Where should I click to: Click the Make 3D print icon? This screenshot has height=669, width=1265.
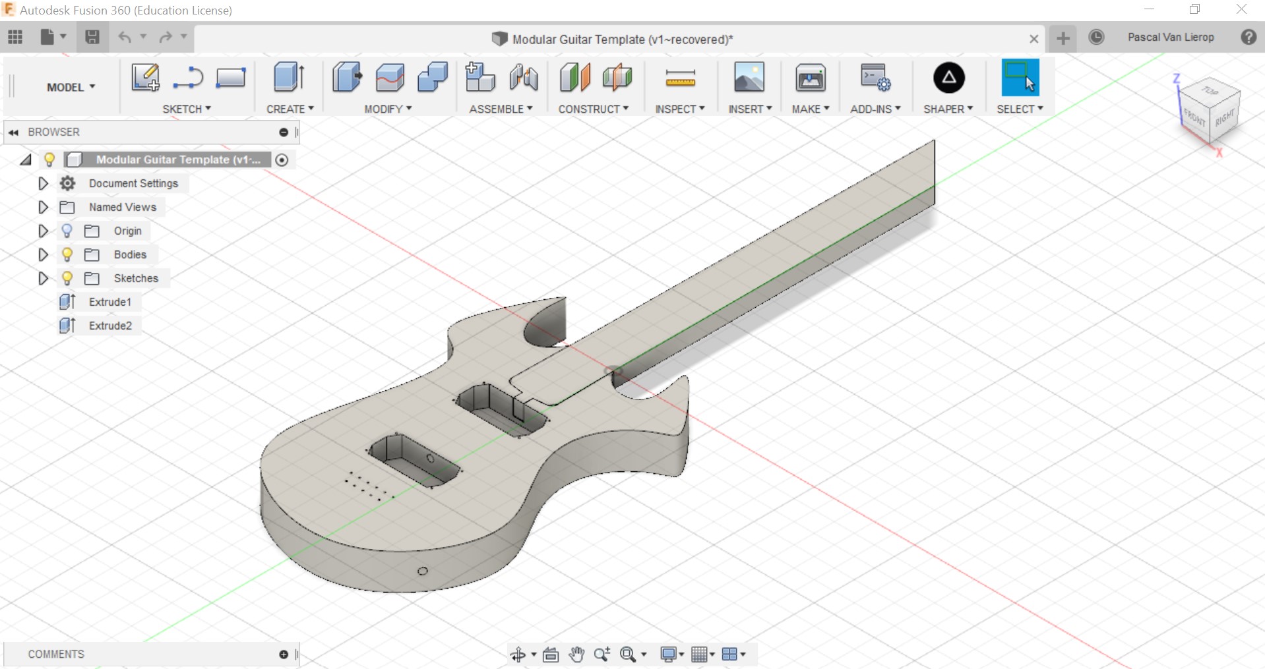point(811,78)
